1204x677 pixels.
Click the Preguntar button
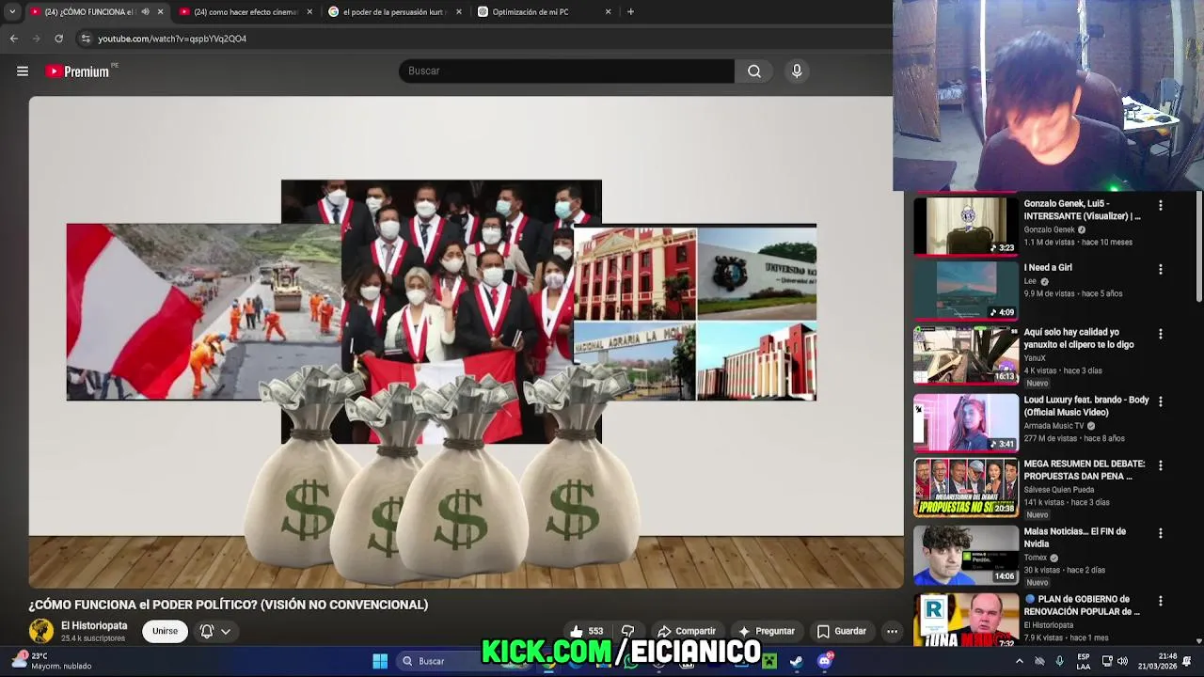point(767,631)
